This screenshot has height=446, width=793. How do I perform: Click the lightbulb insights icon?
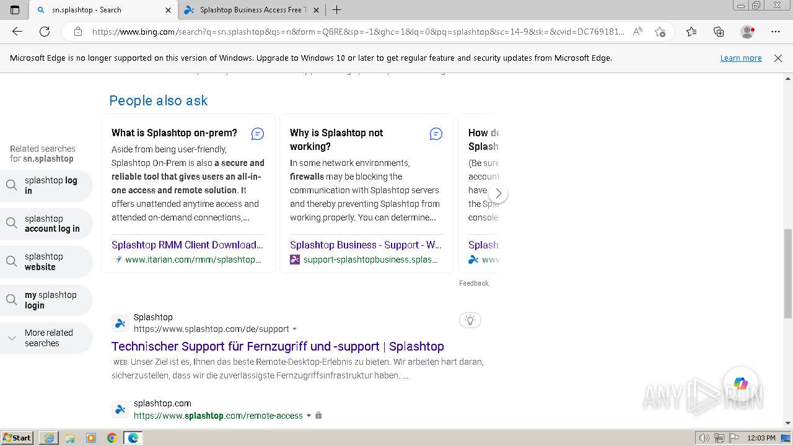(x=470, y=320)
